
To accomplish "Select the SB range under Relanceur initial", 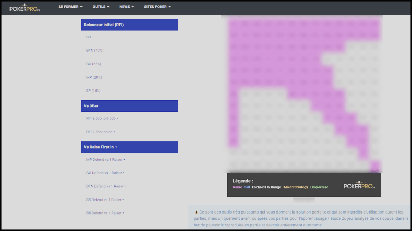I will [x=89, y=37].
